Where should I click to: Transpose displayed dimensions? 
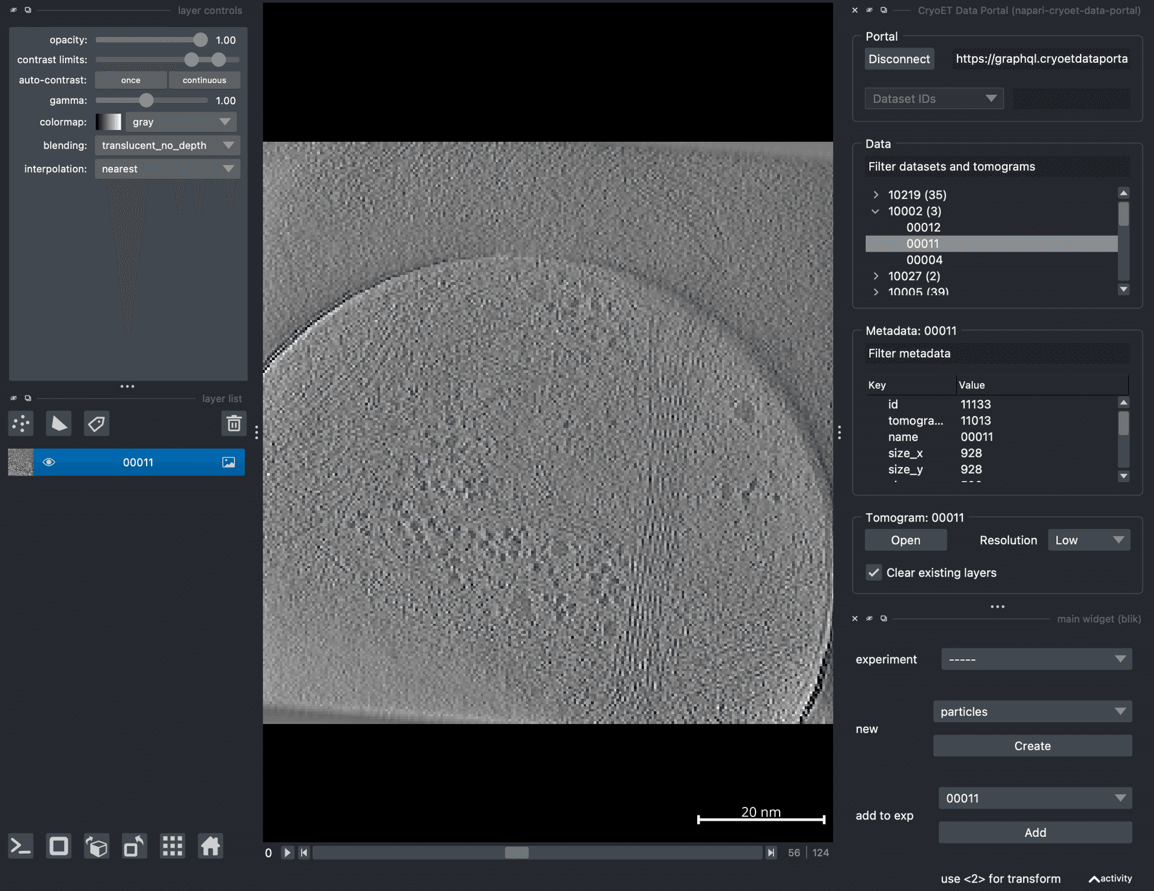tap(135, 847)
